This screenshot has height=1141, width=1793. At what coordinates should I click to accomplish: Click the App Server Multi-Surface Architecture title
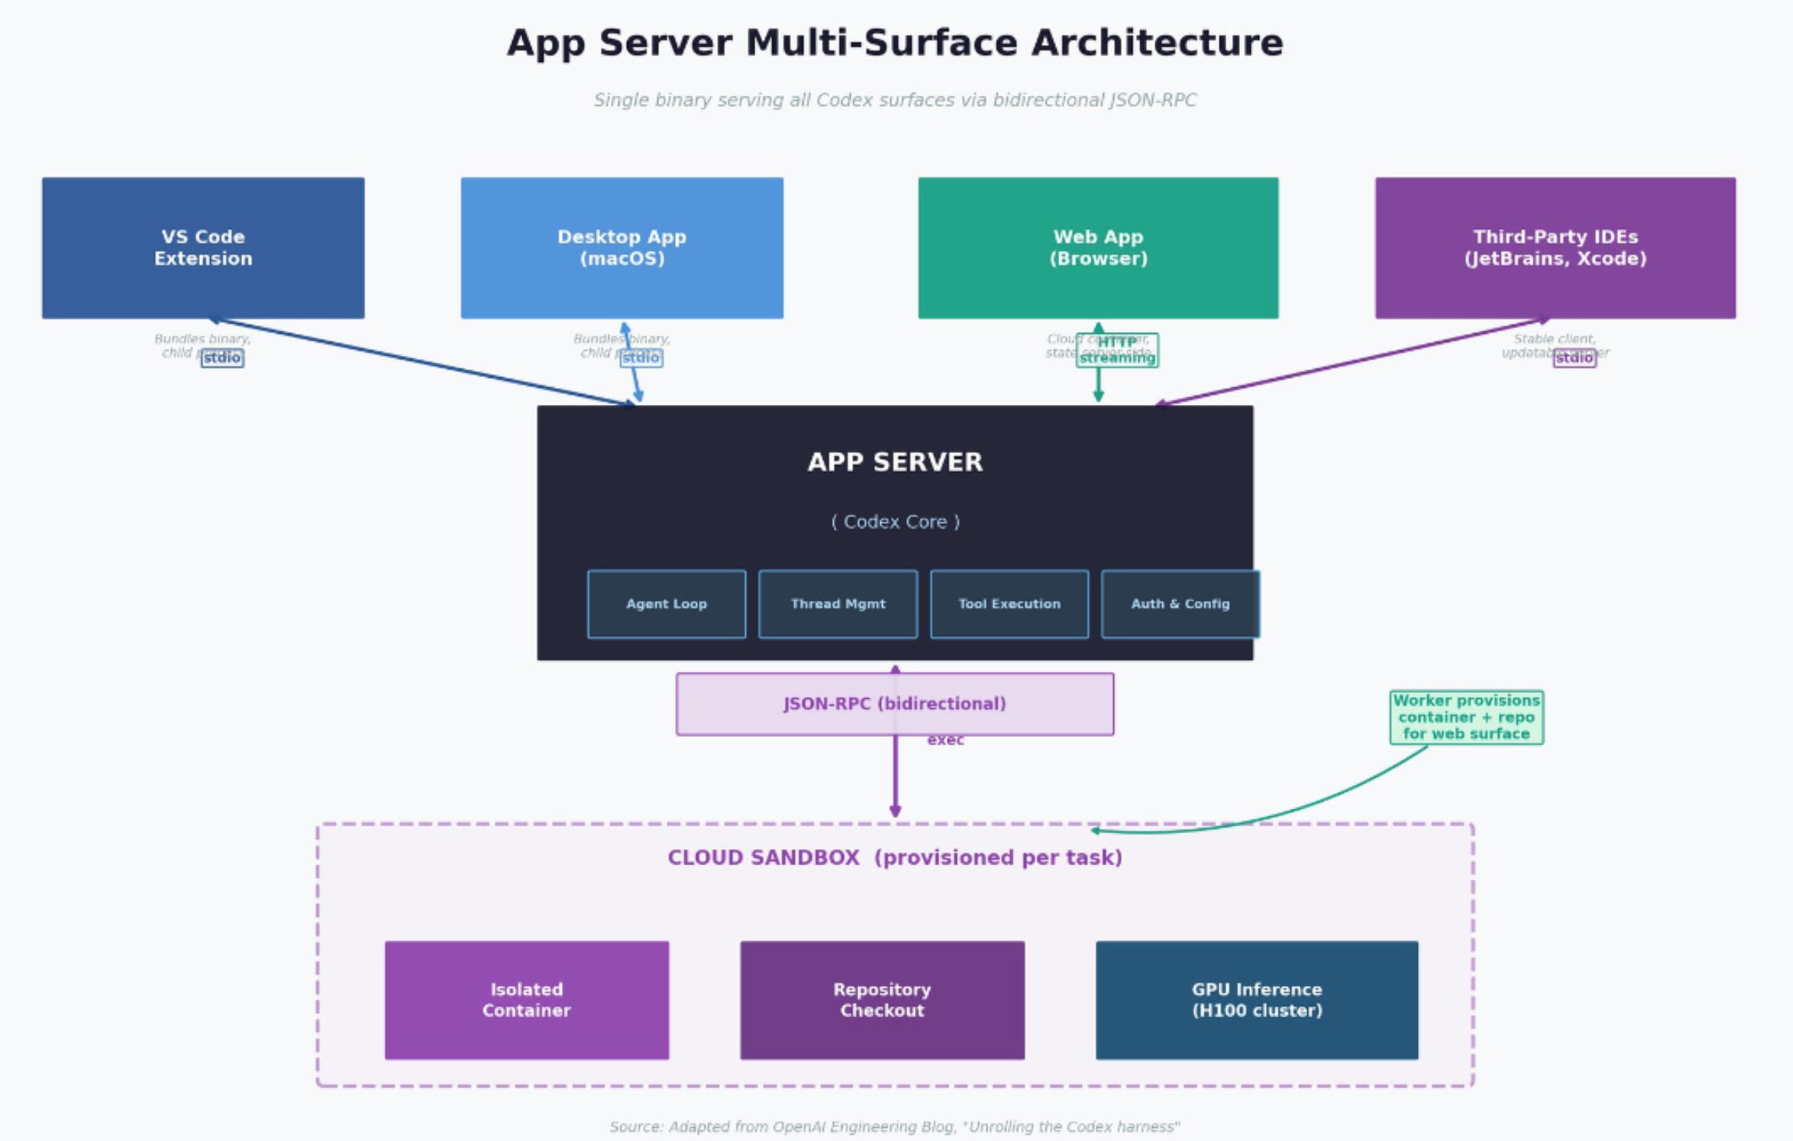point(895,43)
